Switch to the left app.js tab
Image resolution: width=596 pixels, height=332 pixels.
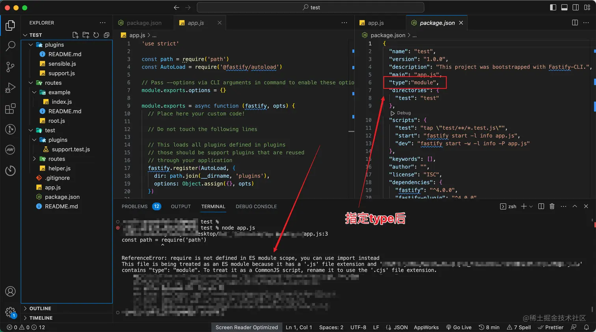click(196, 23)
